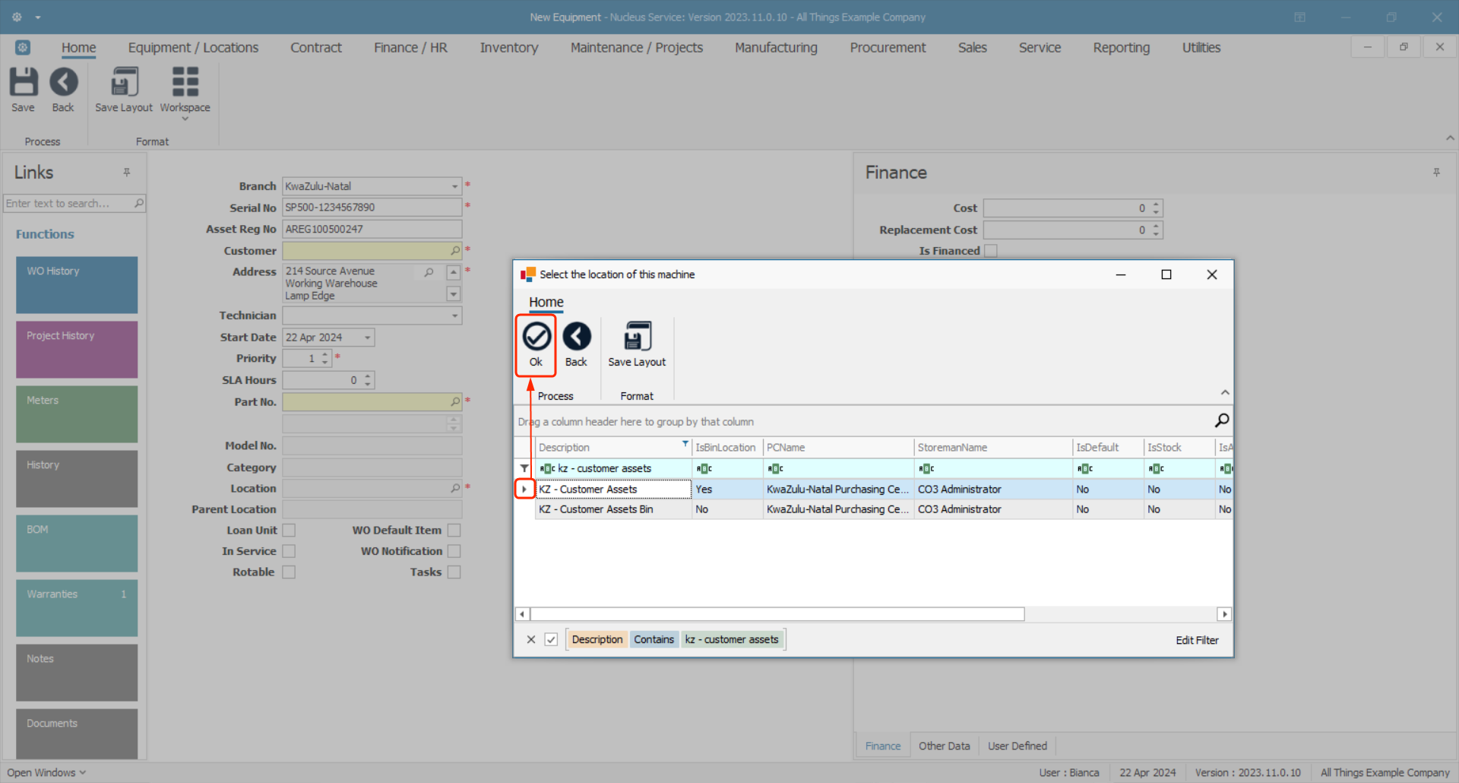Image resolution: width=1459 pixels, height=783 pixels.
Task: Switch to the User Defined tab
Action: [x=1018, y=746]
